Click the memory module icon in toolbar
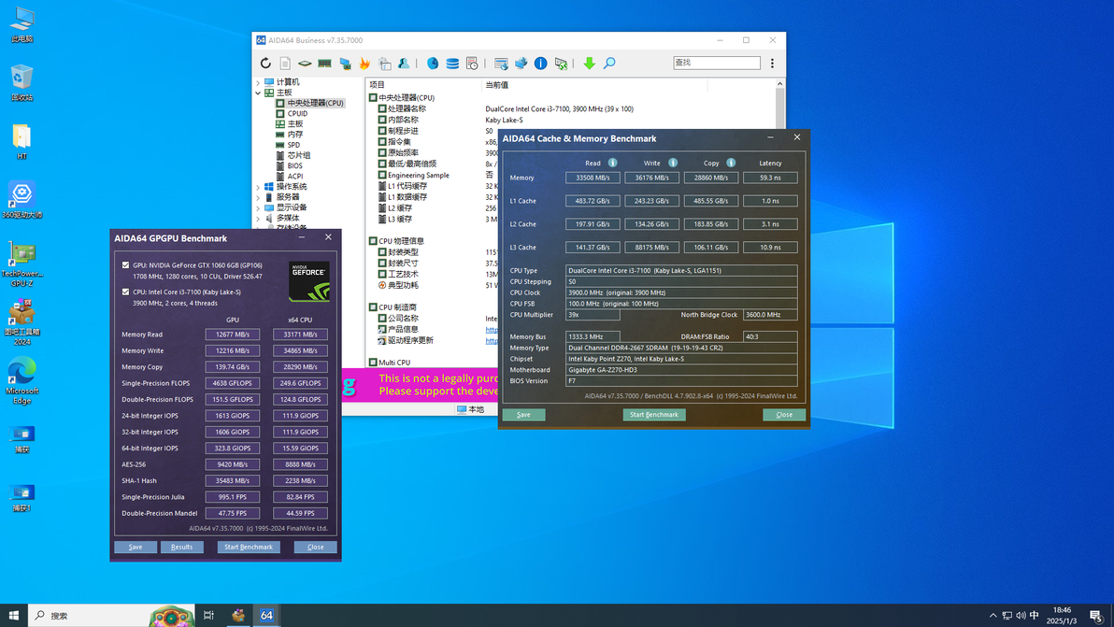 pos(324,64)
